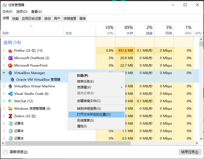
Task: Expand the Microsoft OneNote process group
Action: pyautogui.click(x=4, y=58)
